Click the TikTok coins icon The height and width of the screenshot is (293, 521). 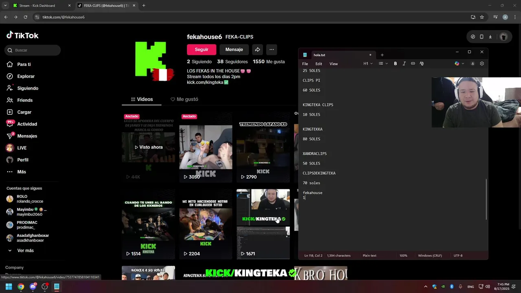473,37
